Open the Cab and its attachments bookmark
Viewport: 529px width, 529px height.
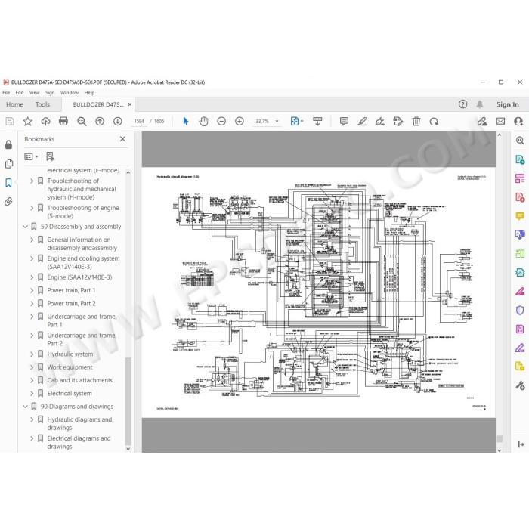point(80,380)
